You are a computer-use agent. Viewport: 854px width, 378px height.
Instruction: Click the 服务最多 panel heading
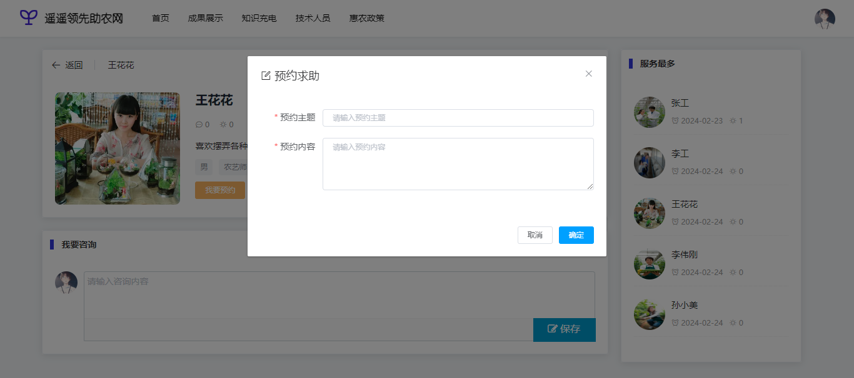[658, 64]
